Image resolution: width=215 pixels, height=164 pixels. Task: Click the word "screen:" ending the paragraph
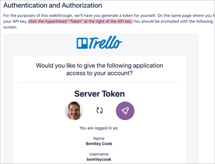10,27
